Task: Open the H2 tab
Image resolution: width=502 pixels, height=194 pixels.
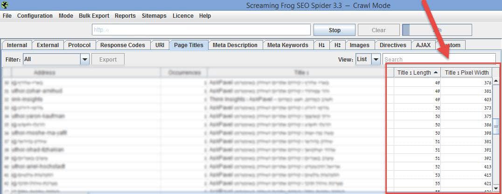Action: [337, 45]
